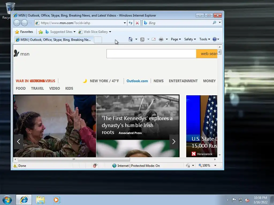The image size is (274, 205).
Task: Click Internet Explorer taskbar icon
Action: (24, 200)
